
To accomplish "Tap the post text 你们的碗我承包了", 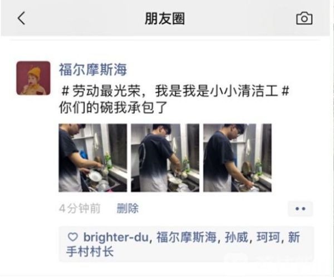I will (113, 108).
